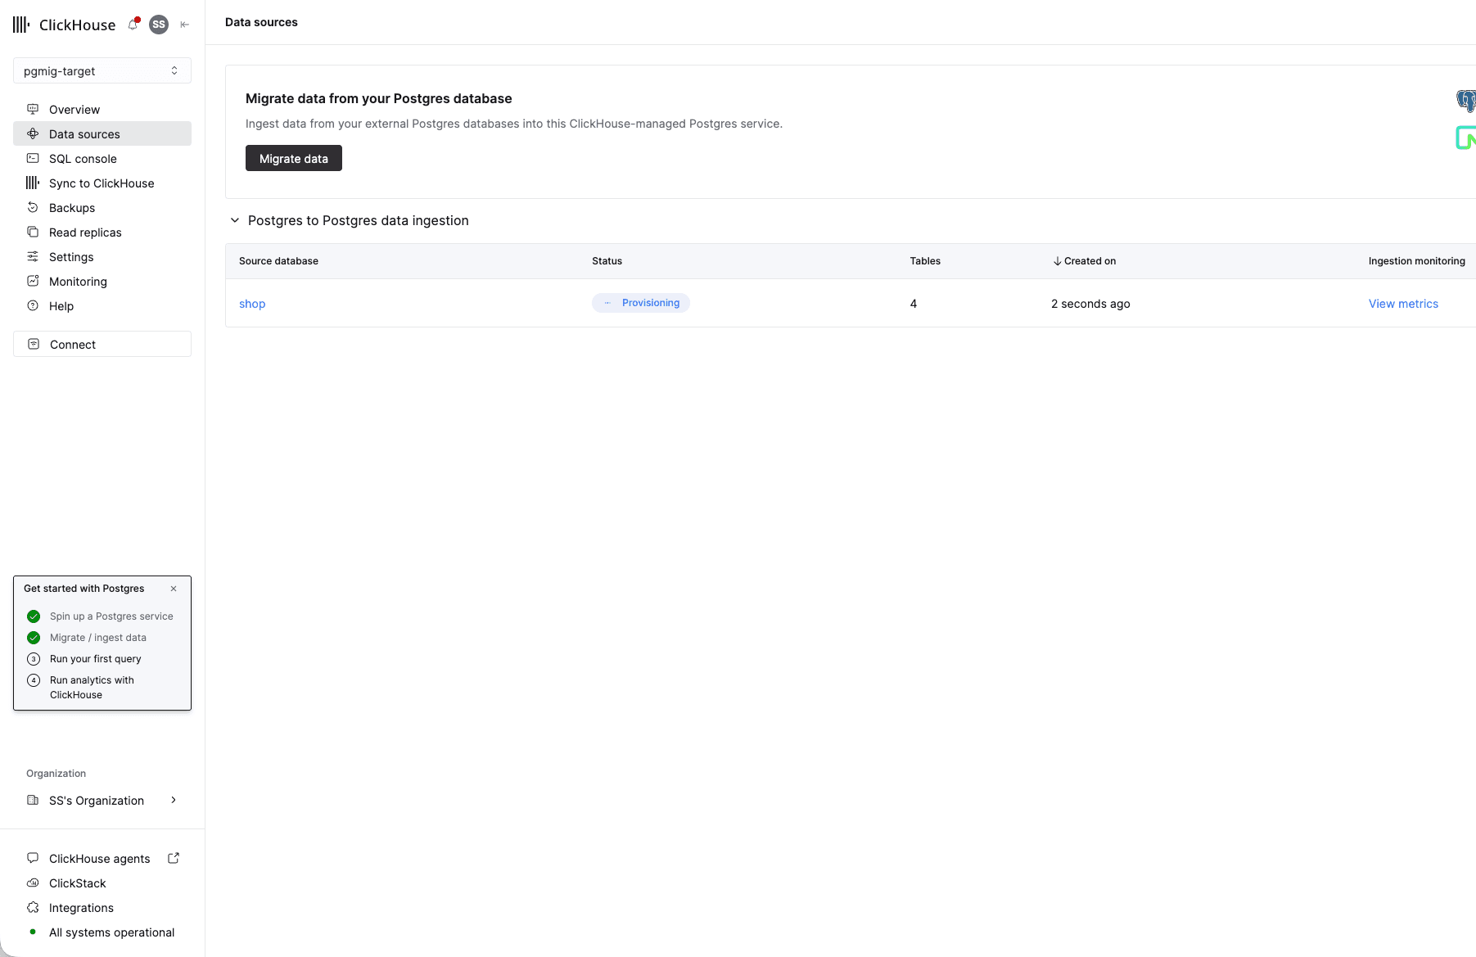The image size is (1476, 957).
Task: Click All systems operational status
Action: (111, 932)
